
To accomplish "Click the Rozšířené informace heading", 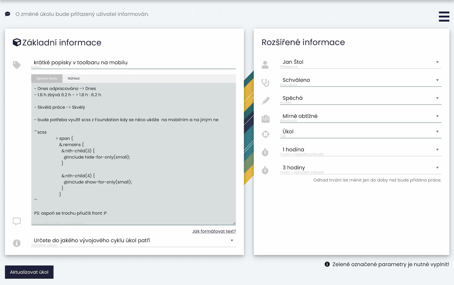I will click(303, 42).
